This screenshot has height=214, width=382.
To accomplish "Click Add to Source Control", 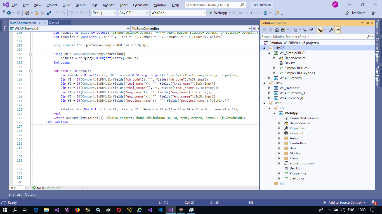I will point(345,203).
